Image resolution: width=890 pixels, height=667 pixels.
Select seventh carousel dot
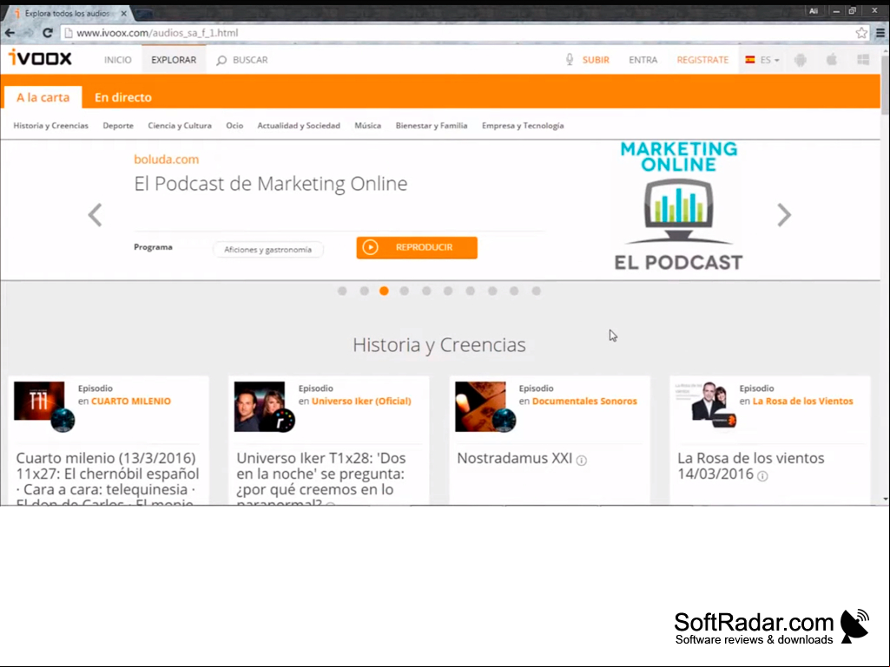pyautogui.click(x=470, y=291)
